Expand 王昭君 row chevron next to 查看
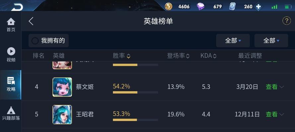This screenshot has width=295, height=132. tap(282, 114)
